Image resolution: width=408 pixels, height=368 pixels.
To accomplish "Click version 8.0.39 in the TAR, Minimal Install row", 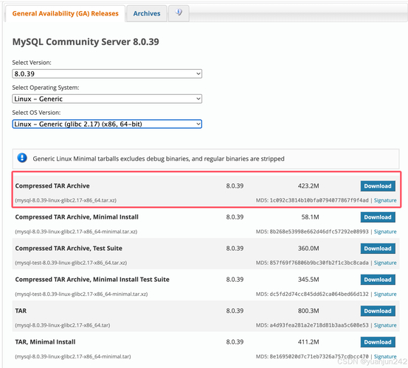I will (x=235, y=342).
